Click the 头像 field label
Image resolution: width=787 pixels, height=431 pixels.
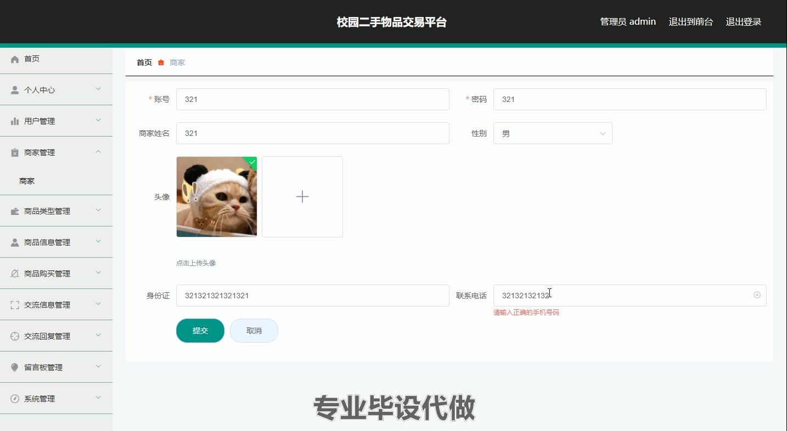tap(162, 197)
